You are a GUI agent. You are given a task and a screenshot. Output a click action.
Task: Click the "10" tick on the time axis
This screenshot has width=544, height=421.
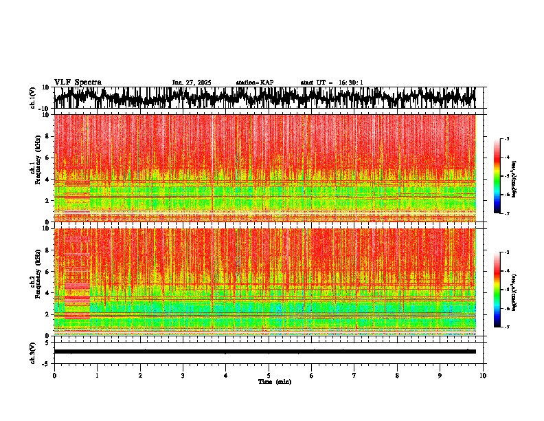[483, 376]
